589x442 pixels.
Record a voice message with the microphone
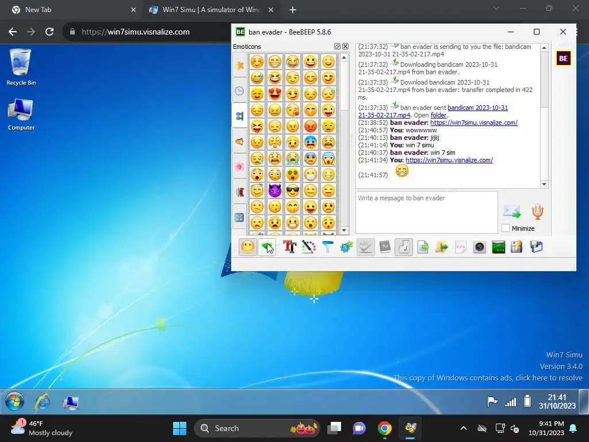538,212
